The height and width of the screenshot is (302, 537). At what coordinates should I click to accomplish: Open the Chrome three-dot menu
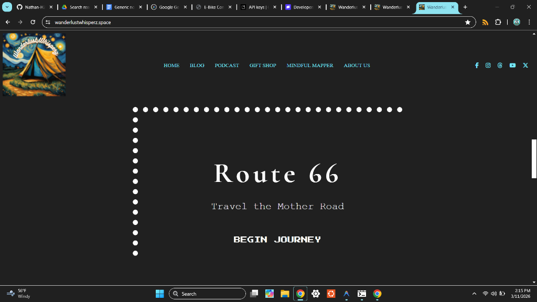pos(529,22)
